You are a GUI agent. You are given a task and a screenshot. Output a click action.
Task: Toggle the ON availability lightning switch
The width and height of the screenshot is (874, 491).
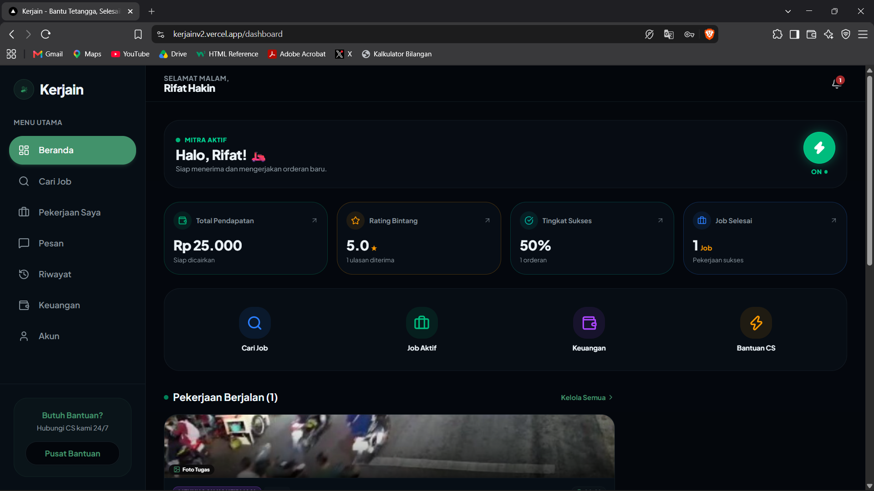coord(819,148)
